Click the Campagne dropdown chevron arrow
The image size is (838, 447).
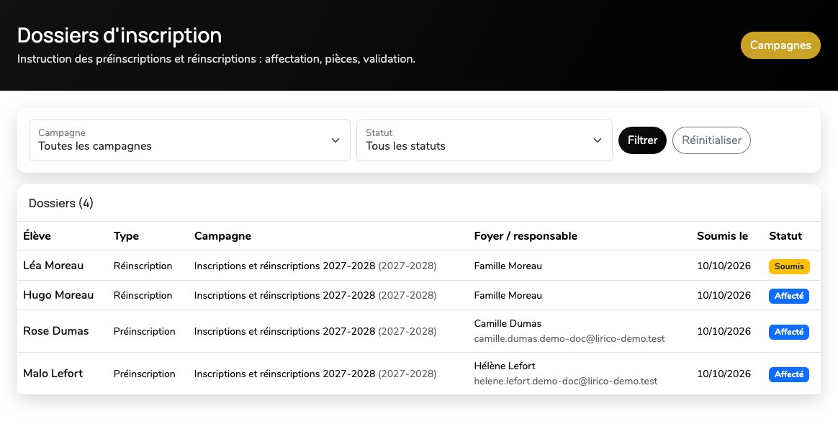click(x=335, y=140)
